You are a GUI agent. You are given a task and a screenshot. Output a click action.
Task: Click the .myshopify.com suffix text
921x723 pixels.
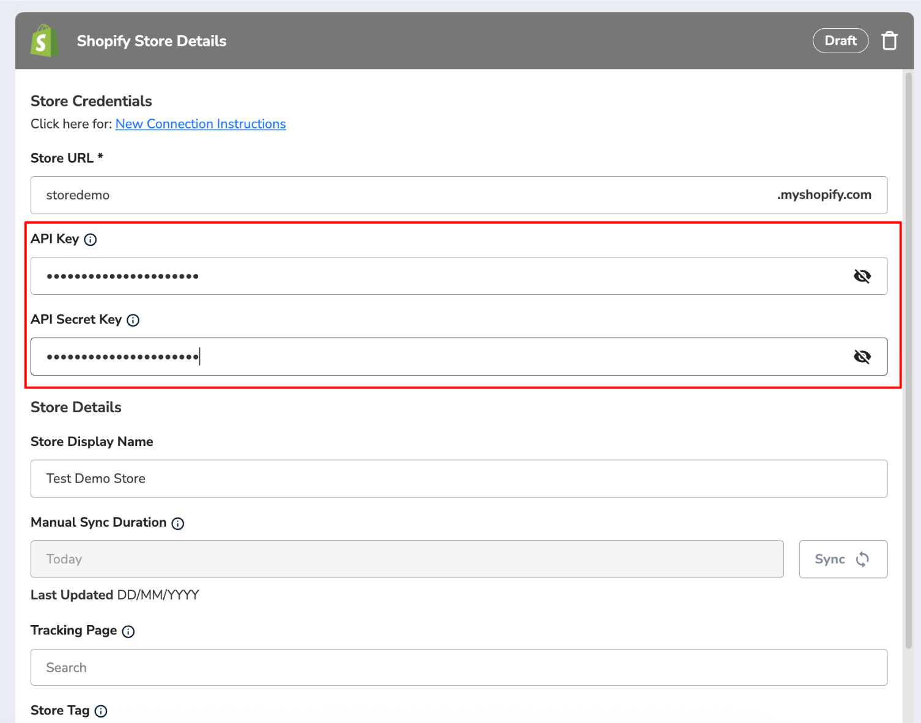(x=824, y=195)
